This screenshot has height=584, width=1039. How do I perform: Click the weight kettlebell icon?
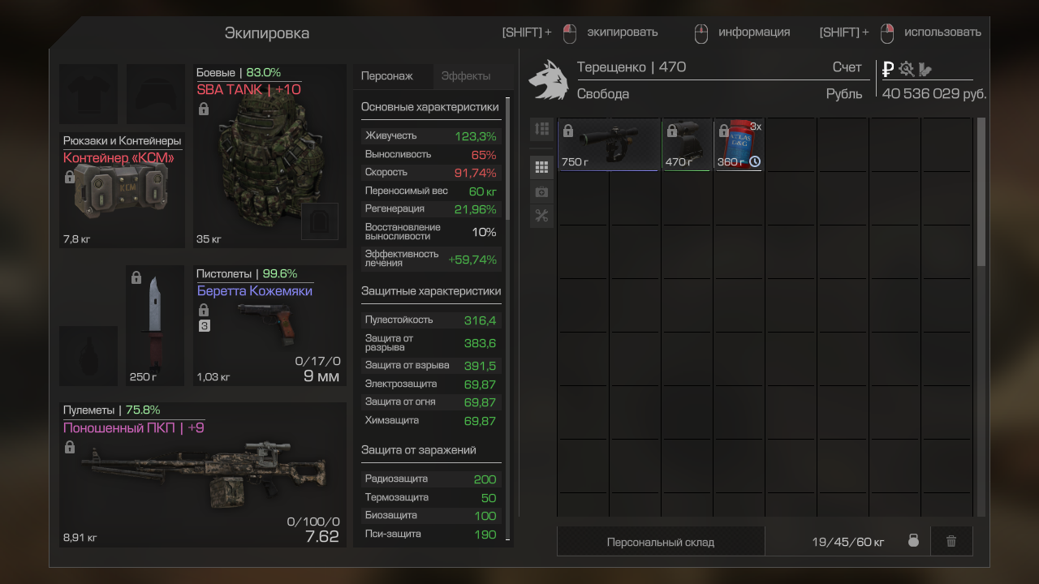(913, 541)
